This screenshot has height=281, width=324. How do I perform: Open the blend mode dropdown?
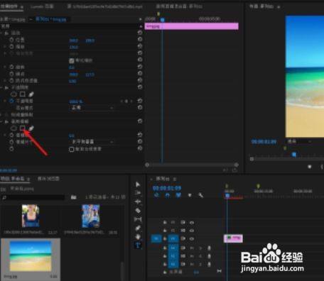(x=92, y=108)
